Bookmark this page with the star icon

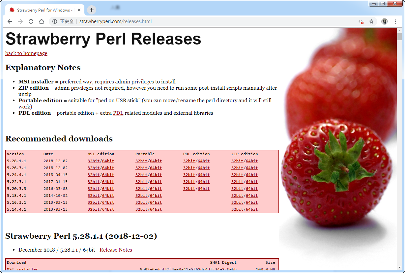pyautogui.click(x=372, y=21)
